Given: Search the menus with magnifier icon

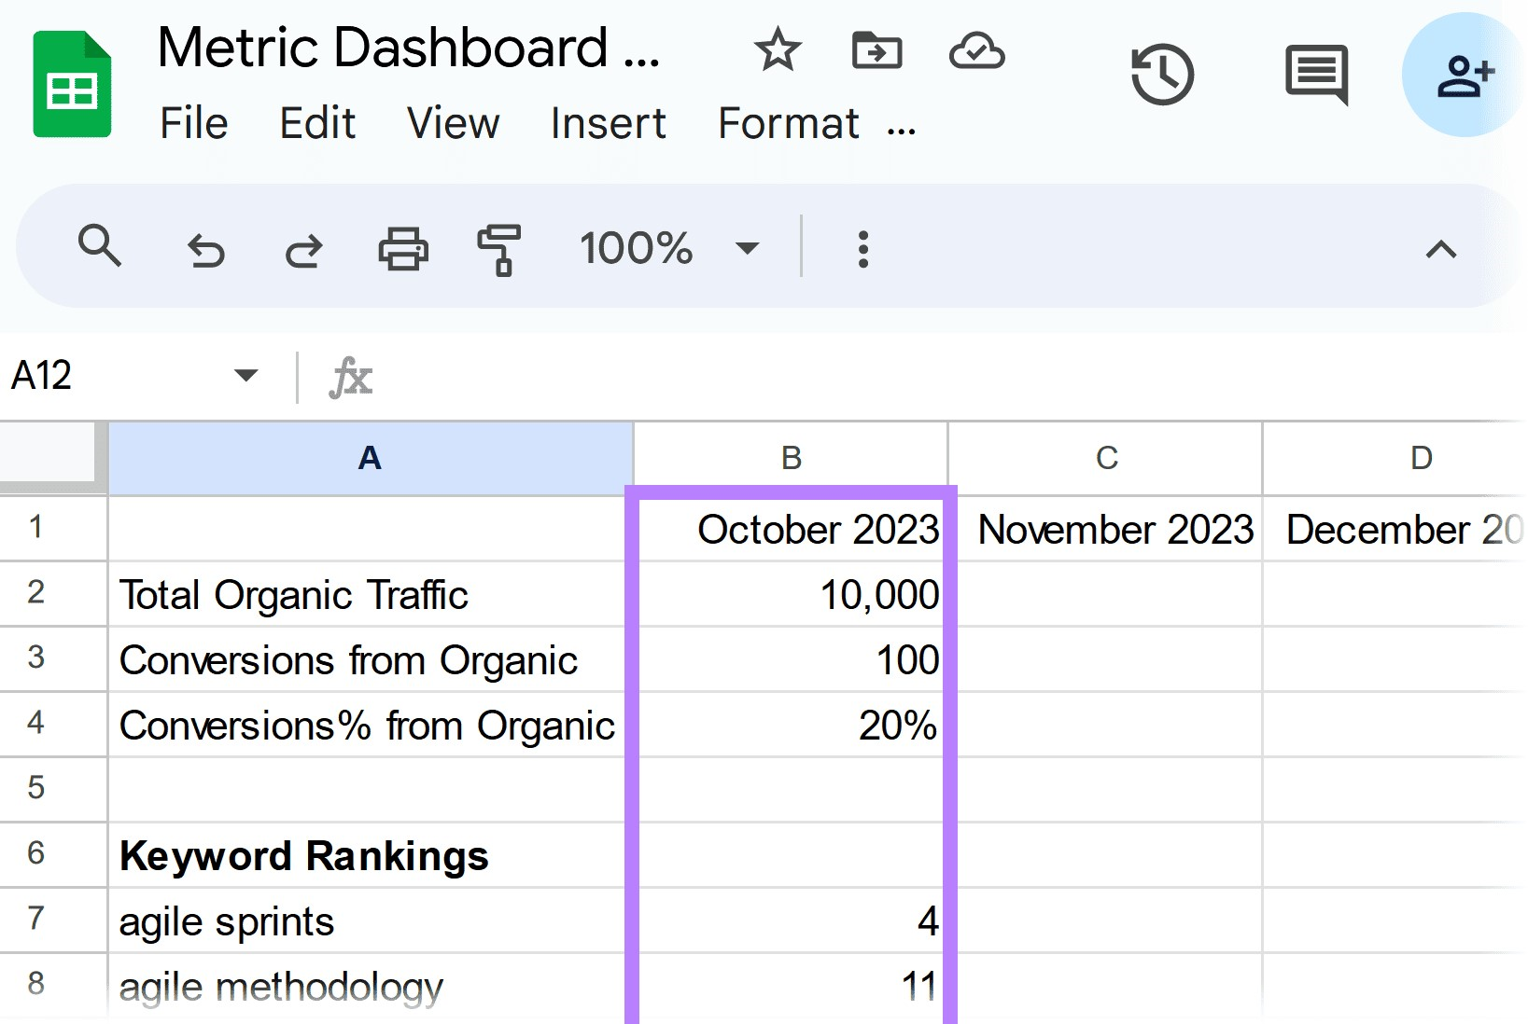Looking at the screenshot, I should pos(100,247).
